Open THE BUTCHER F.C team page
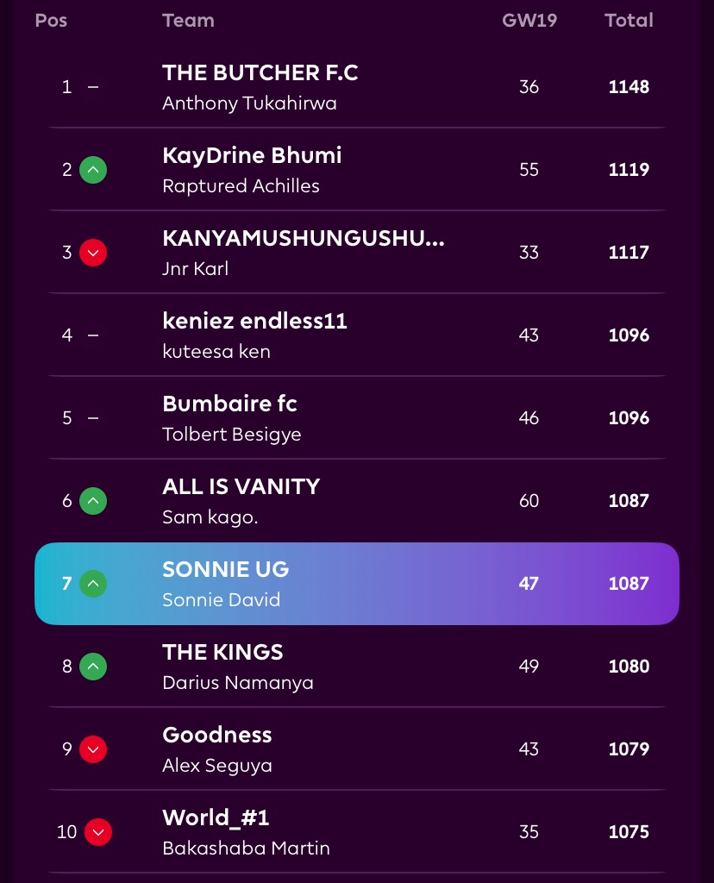Viewport: 714px width, 883px height. click(260, 73)
